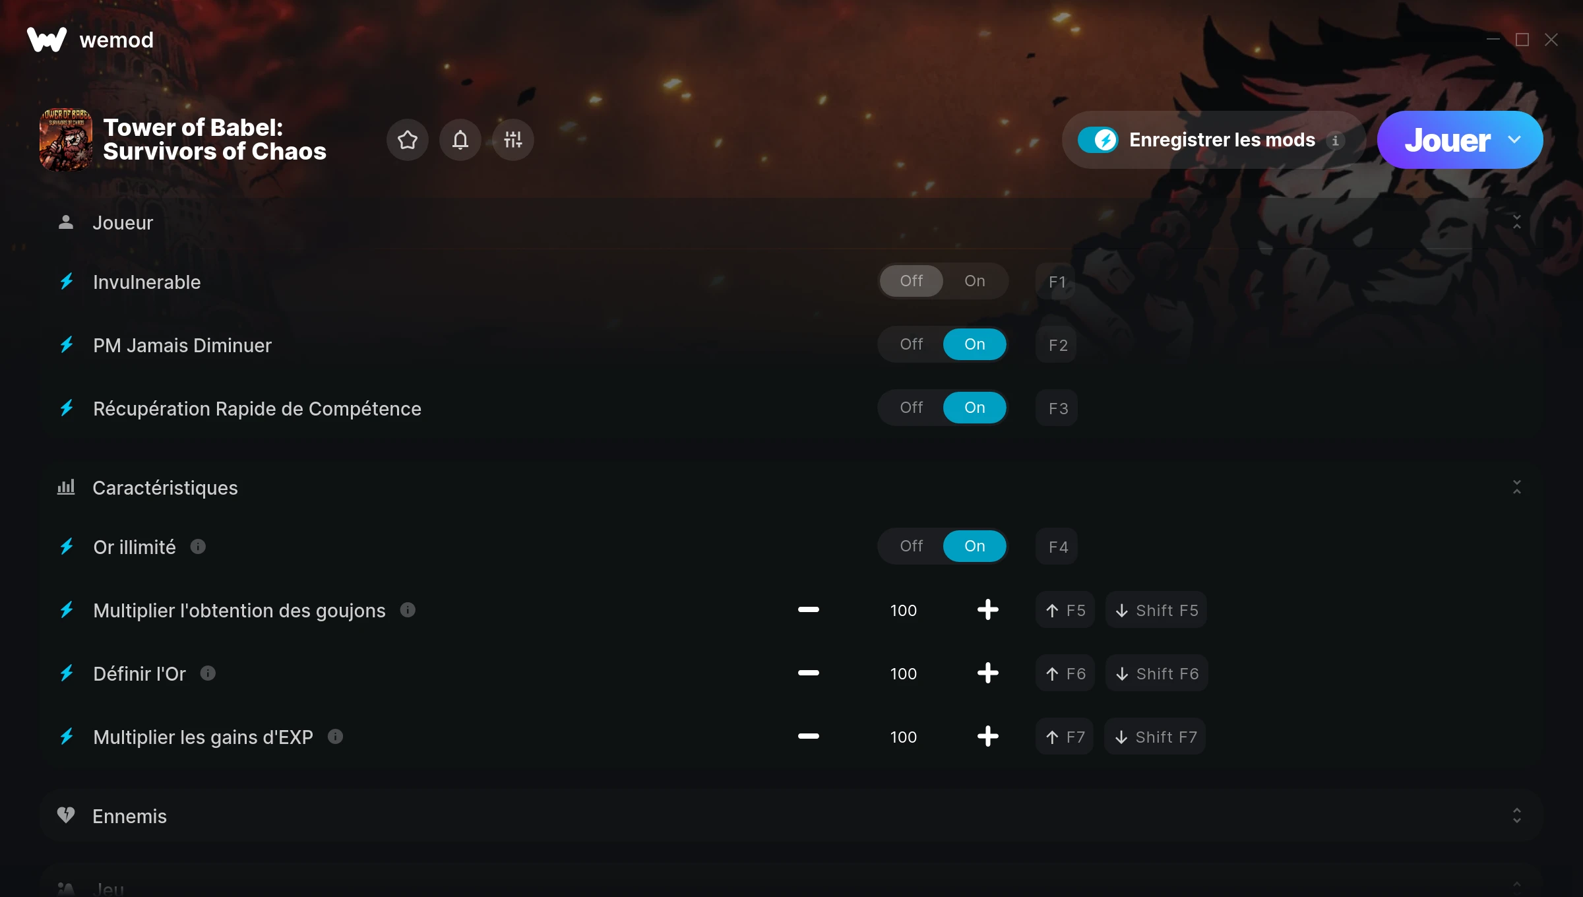This screenshot has width=1583, height=897.
Task: Click the WeMod logo icon
Action: (x=47, y=40)
